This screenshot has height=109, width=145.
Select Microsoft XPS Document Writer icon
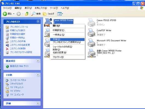click(x=91, y=43)
